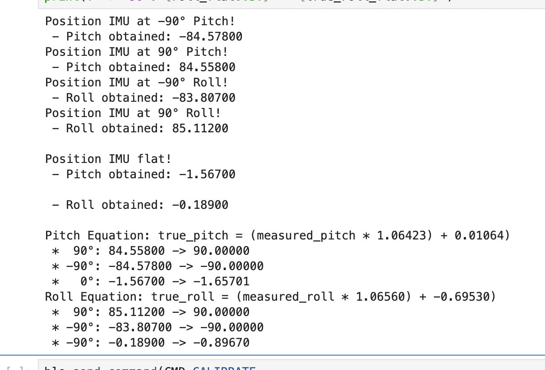Click the "Pitch obtained: -1.56700" output line
The image size is (545, 370).
point(143,174)
